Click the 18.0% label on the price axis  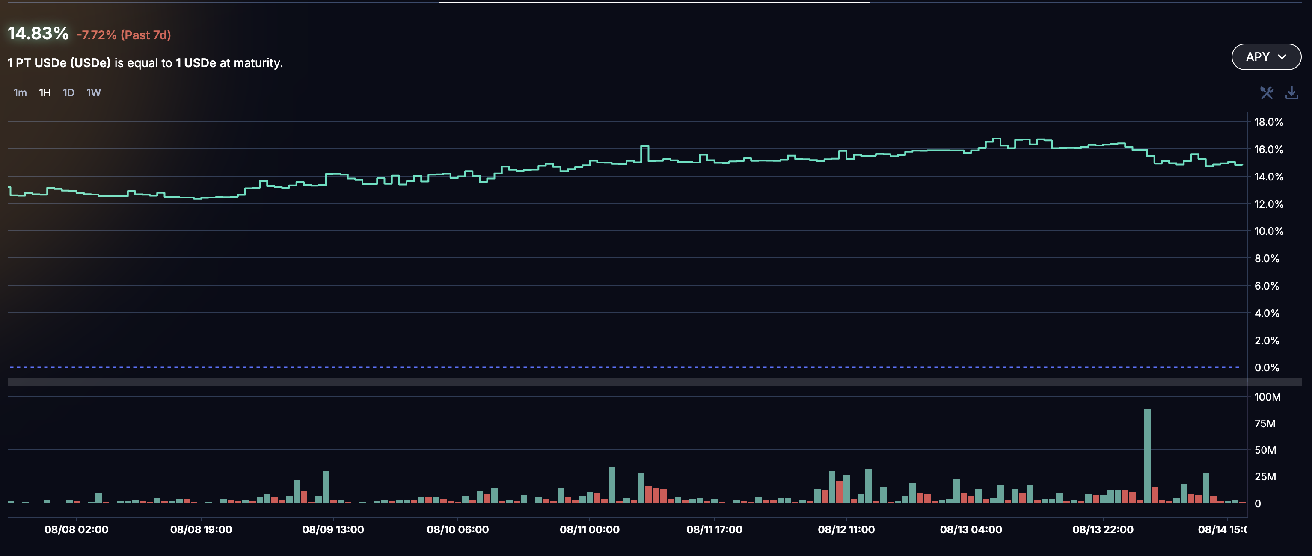pyautogui.click(x=1268, y=122)
